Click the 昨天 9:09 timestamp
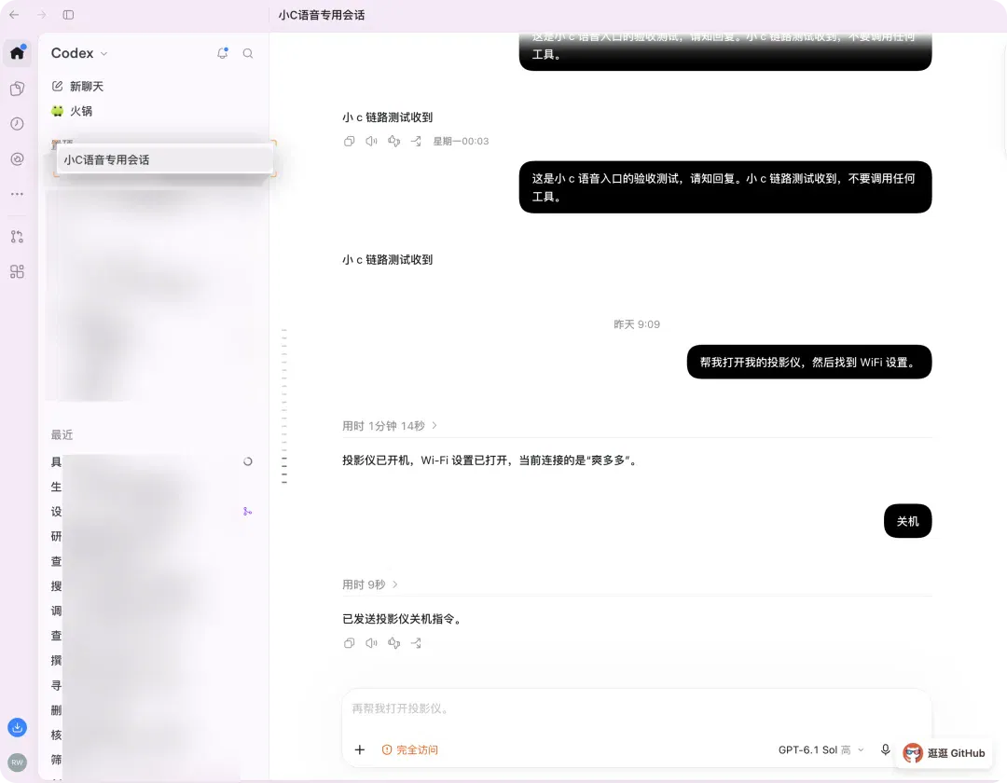This screenshot has width=1007, height=783. (637, 324)
